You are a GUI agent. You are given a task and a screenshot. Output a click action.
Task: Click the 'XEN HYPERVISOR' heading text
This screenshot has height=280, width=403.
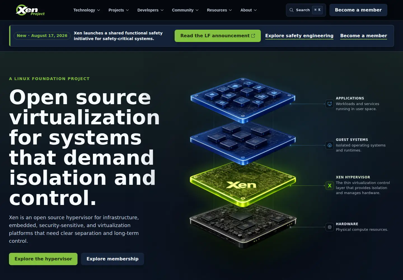pyautogui.click(x=353, y=177)
